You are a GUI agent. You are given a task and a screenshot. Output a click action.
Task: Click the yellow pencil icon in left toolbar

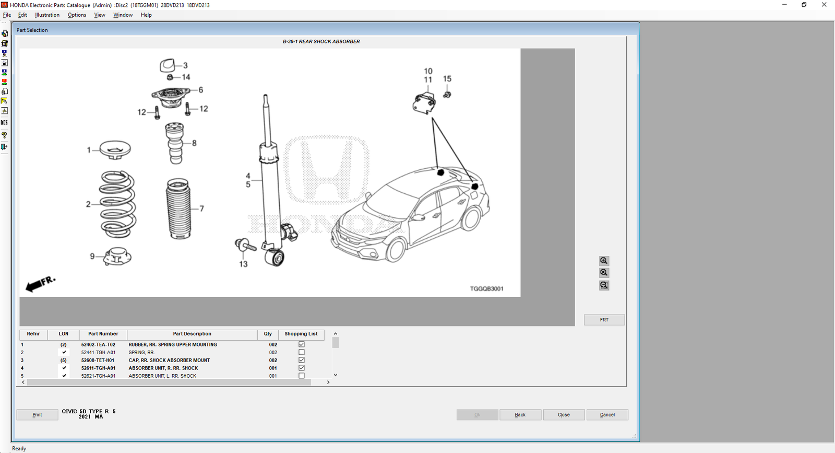point(4,101)
